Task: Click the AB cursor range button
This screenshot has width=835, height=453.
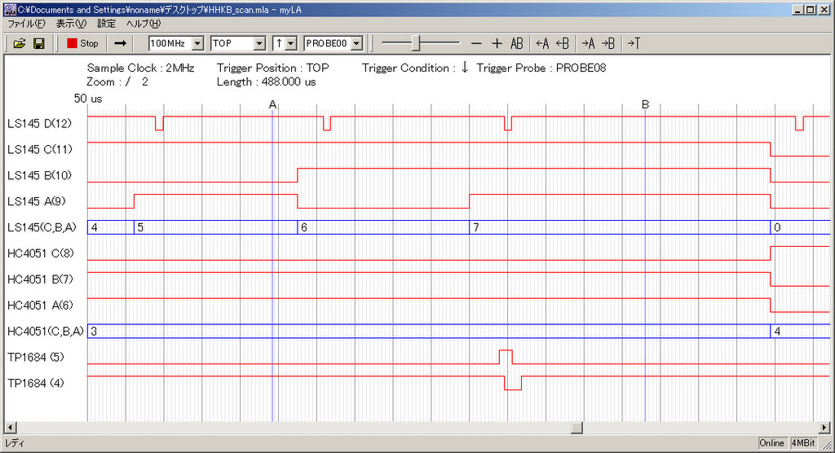Action: tap(517, 43)
